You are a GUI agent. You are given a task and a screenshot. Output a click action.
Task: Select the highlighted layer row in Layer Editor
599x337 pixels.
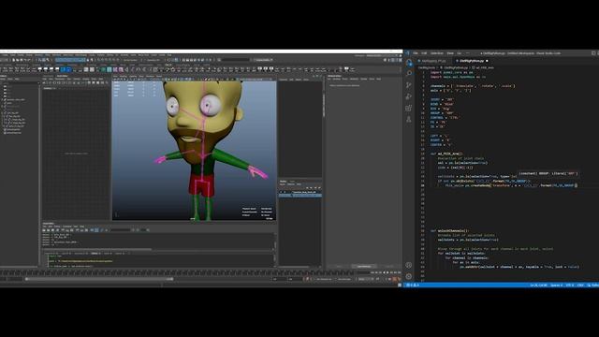(300, 196)
